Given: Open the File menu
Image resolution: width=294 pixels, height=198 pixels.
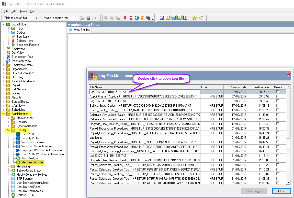Looking at the screenshot, I should (x=6, y=11).
